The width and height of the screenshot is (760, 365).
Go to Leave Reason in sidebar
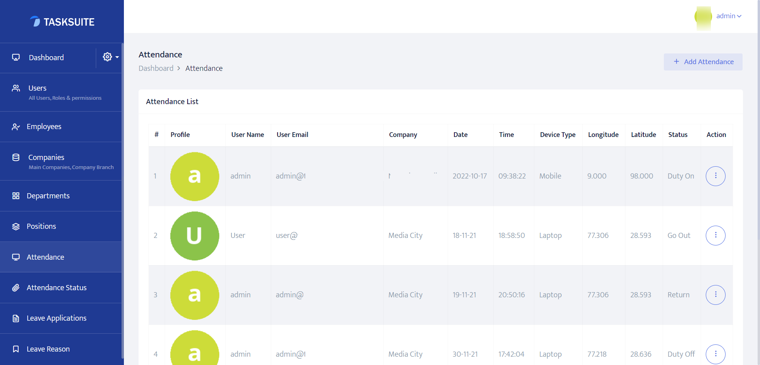[48, 349]
